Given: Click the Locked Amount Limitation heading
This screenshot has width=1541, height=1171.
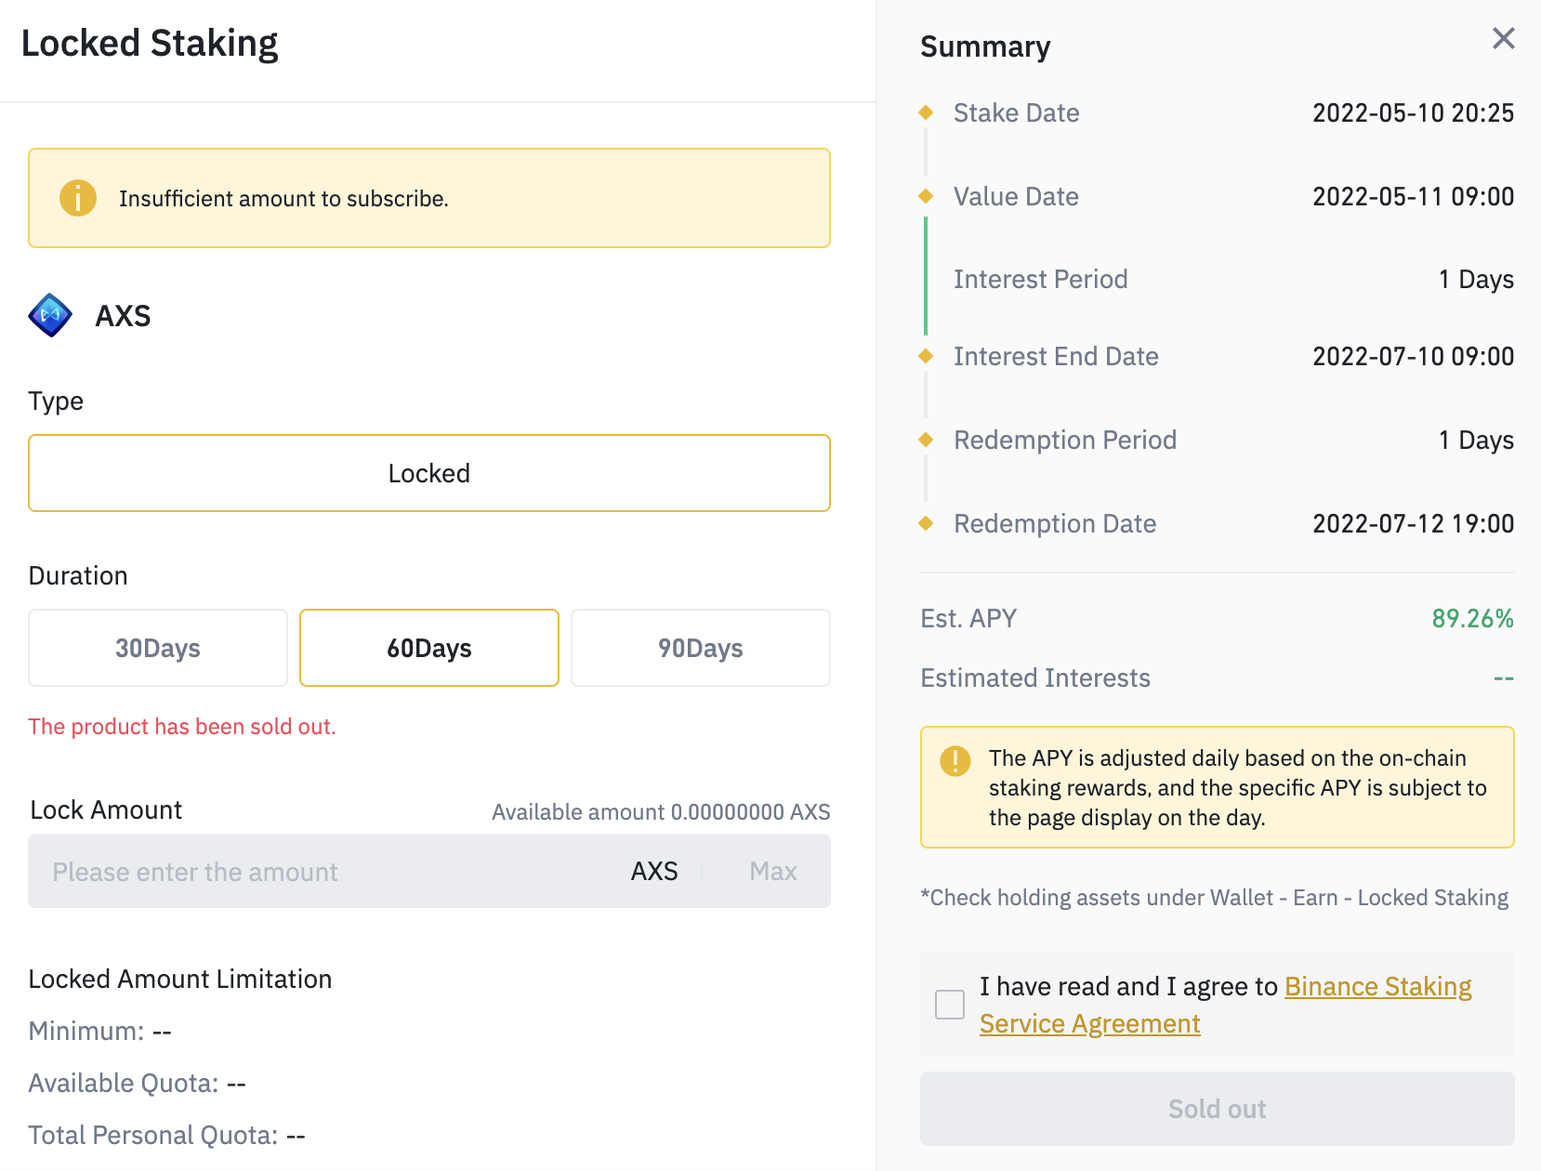Looking at the screenshot, I should (x=180, y=979).
